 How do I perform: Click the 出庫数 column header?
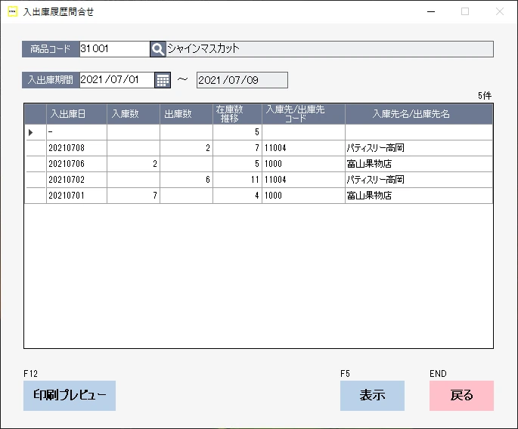(x=186, y=114)
